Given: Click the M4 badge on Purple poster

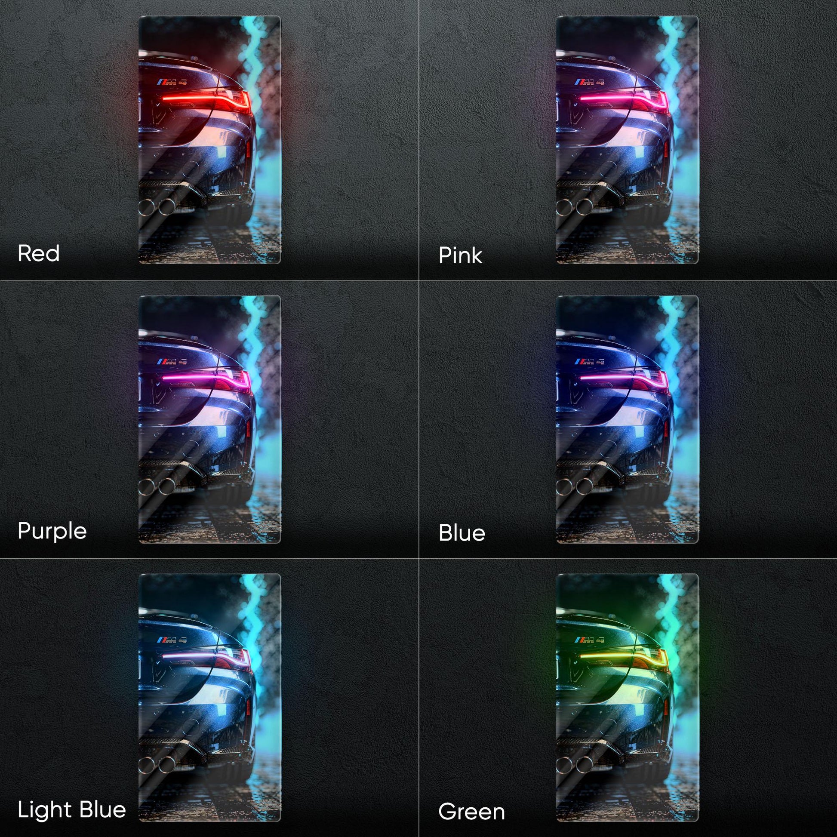Looking at the screenshot, I should click(x=172, y=361).
